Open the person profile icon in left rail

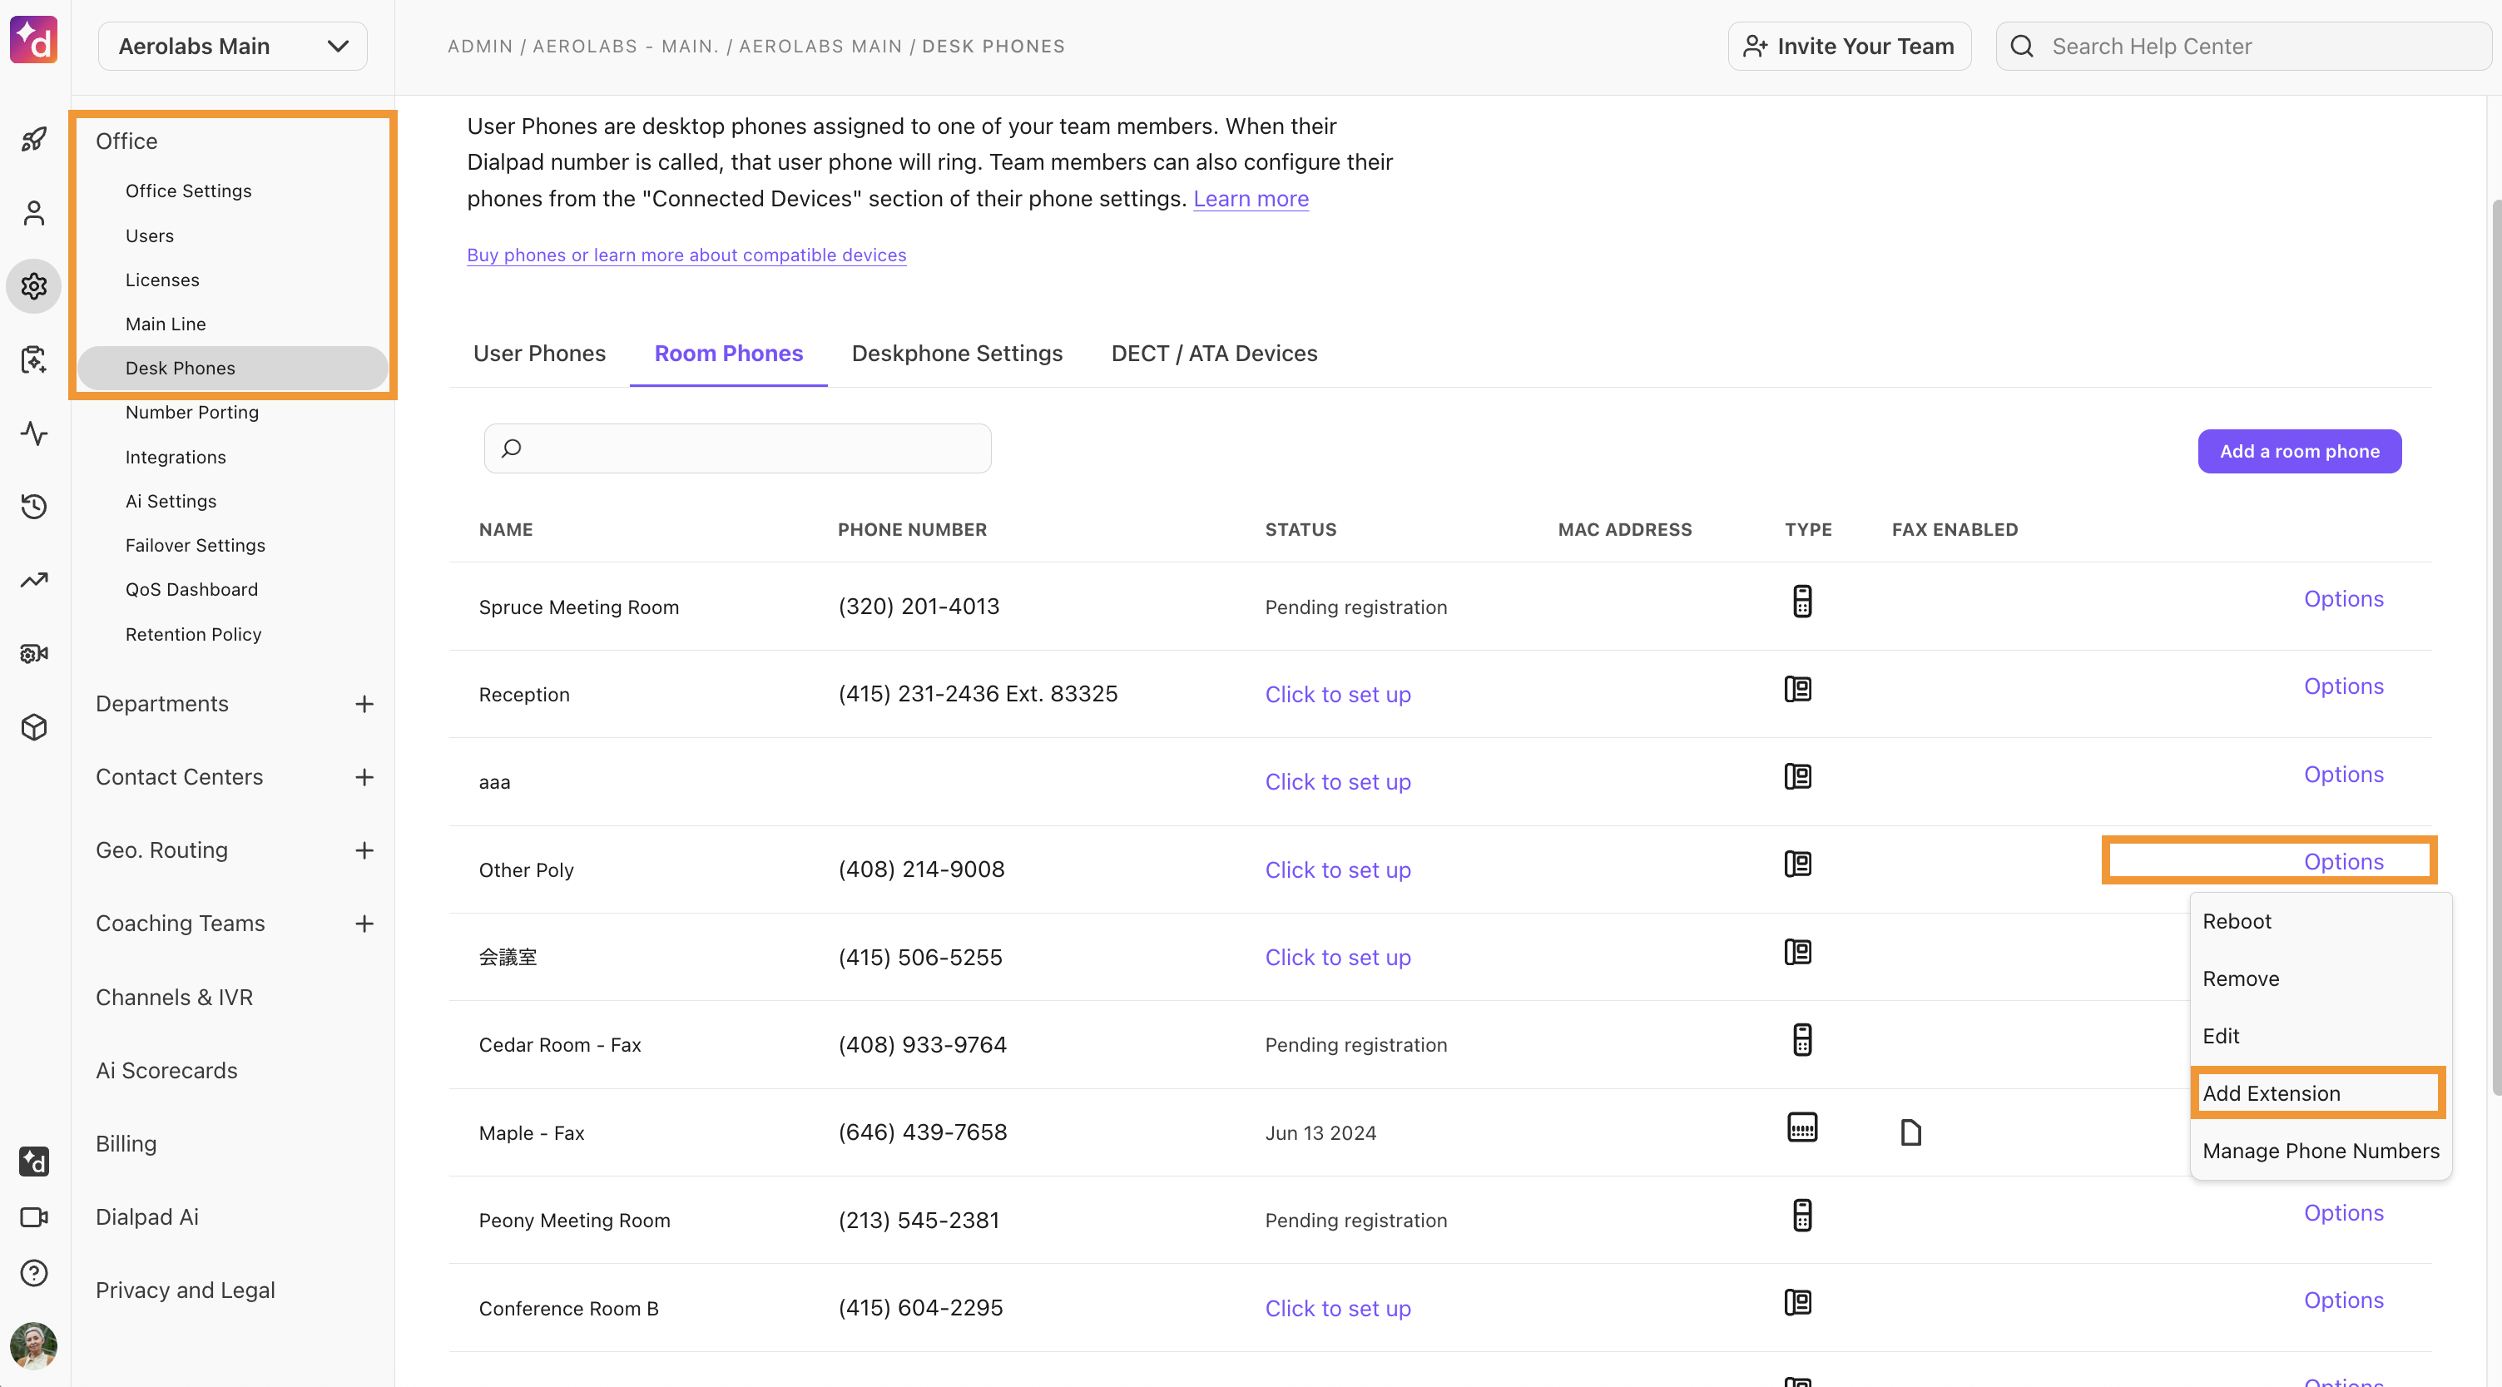tap(34, 213)
